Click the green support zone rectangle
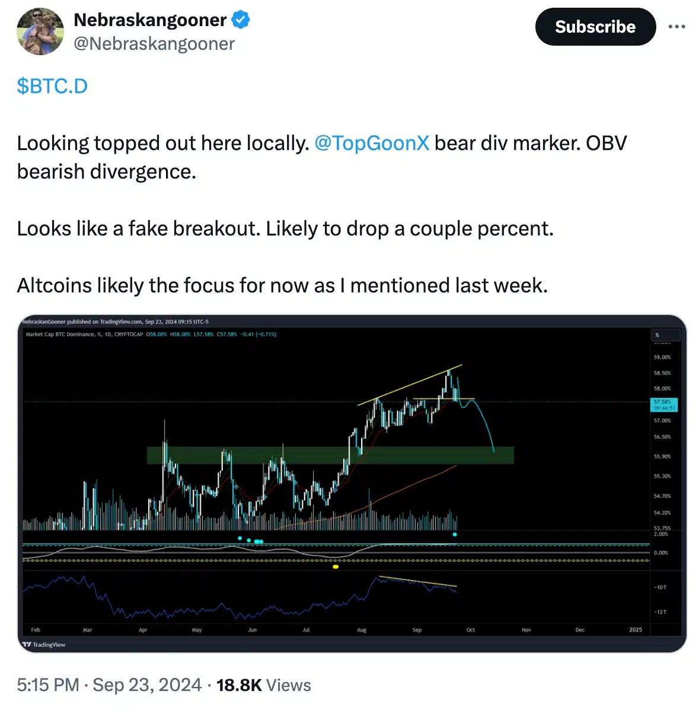This screenshot has width=699, height=710. [x=330, y=456]
